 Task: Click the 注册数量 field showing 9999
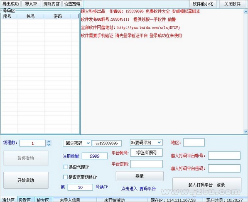point(95,156)
